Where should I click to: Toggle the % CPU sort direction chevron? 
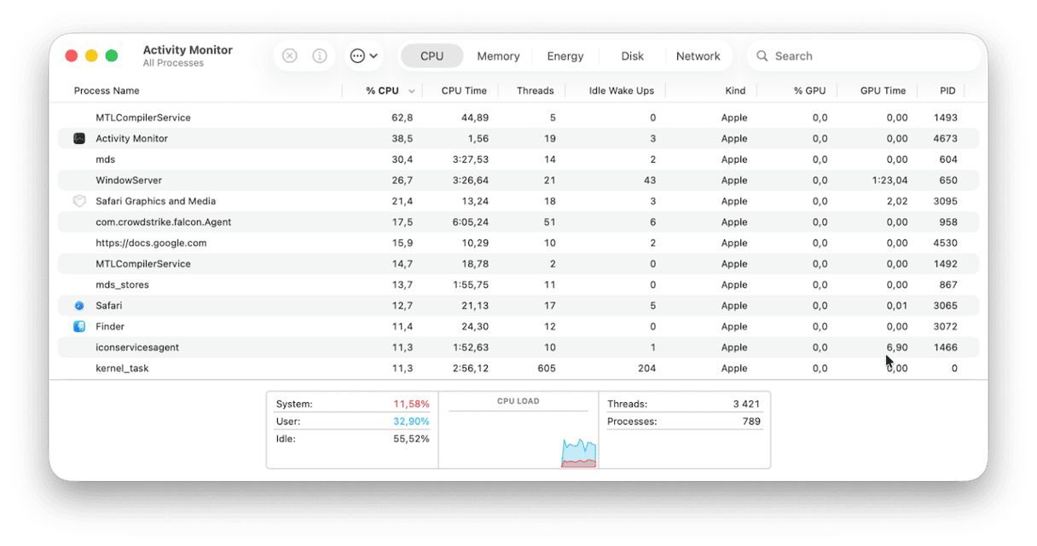412,91
